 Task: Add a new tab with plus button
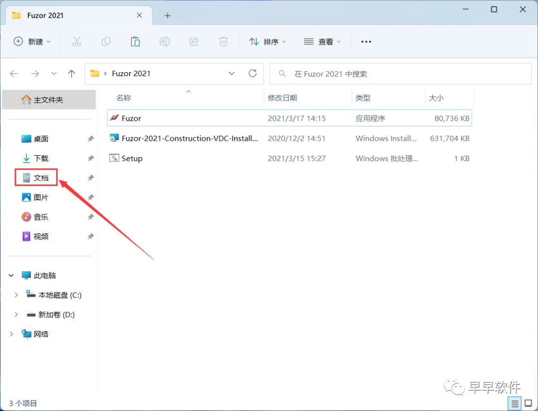click(167, 15)
